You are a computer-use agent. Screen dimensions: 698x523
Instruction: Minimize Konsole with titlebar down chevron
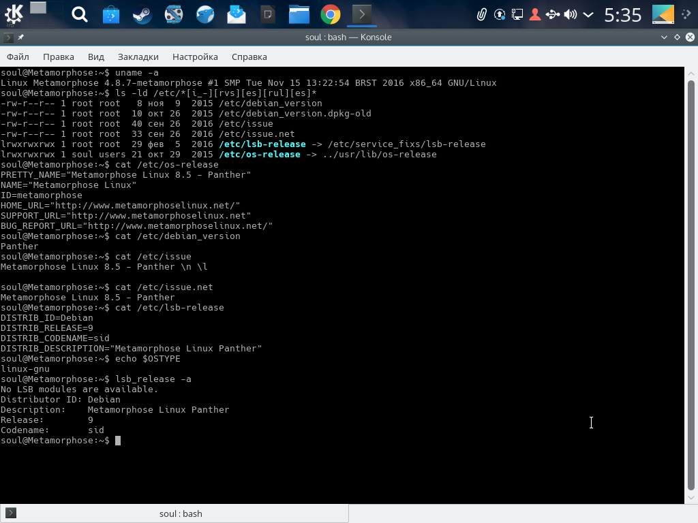664,37
